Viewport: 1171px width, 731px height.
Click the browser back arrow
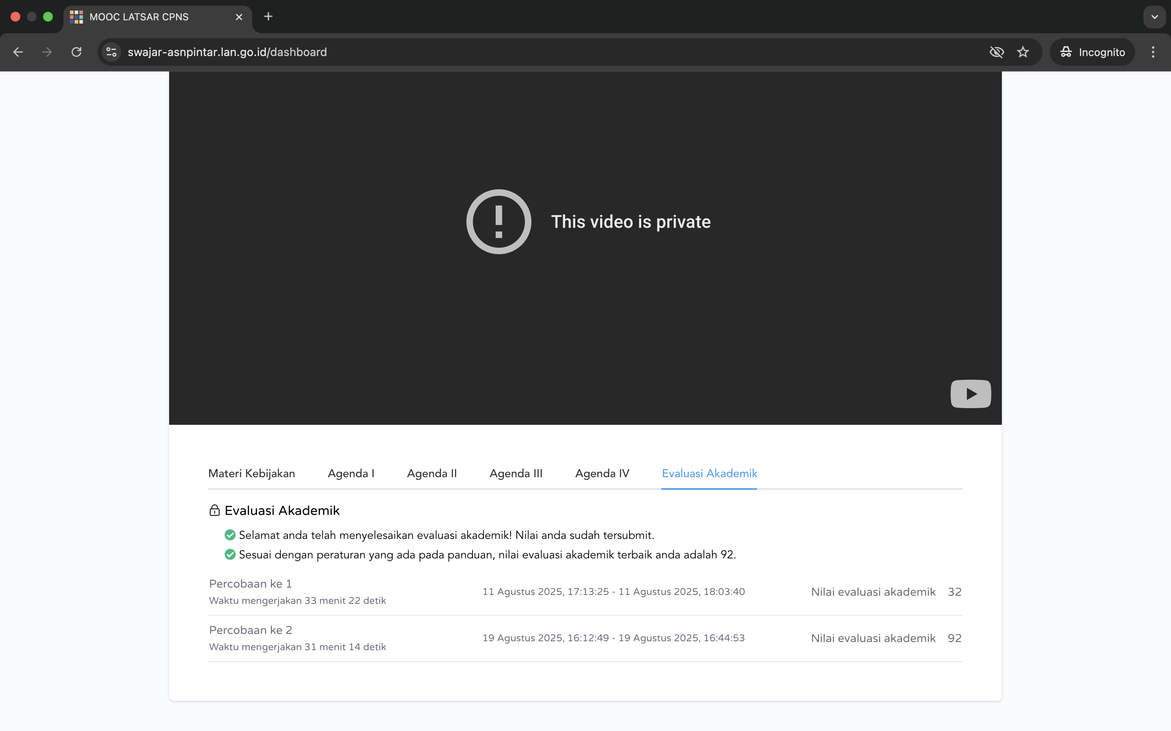[18, 52]
